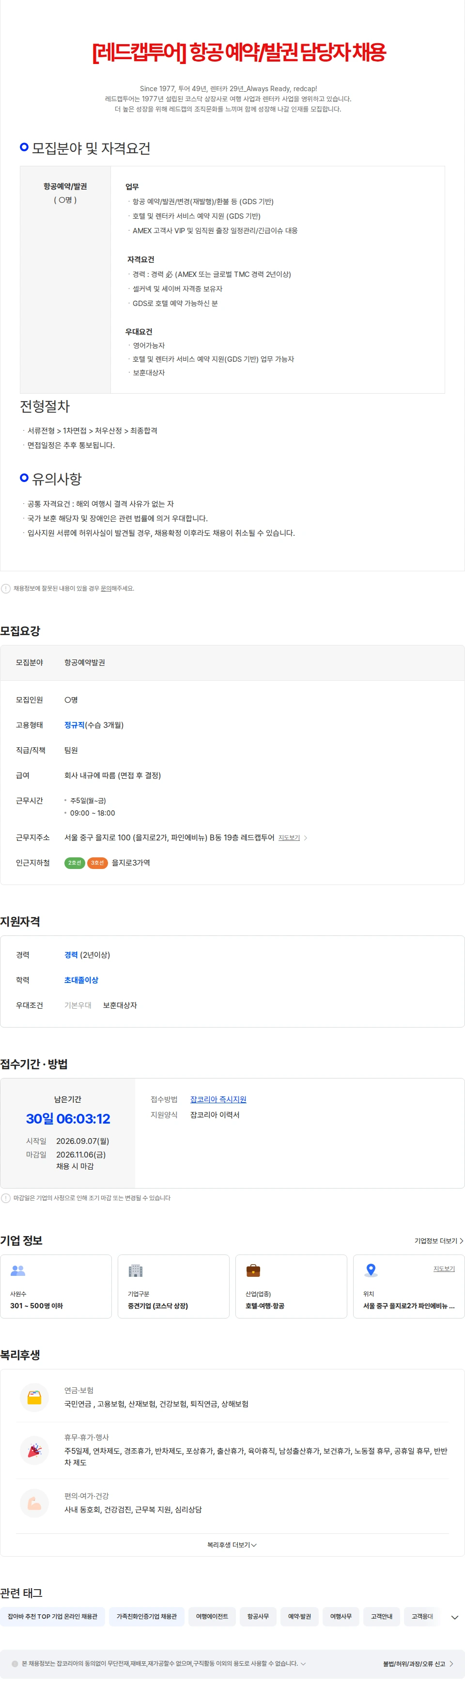Select the 예약·발권 tag

(x=299, y=1616)
